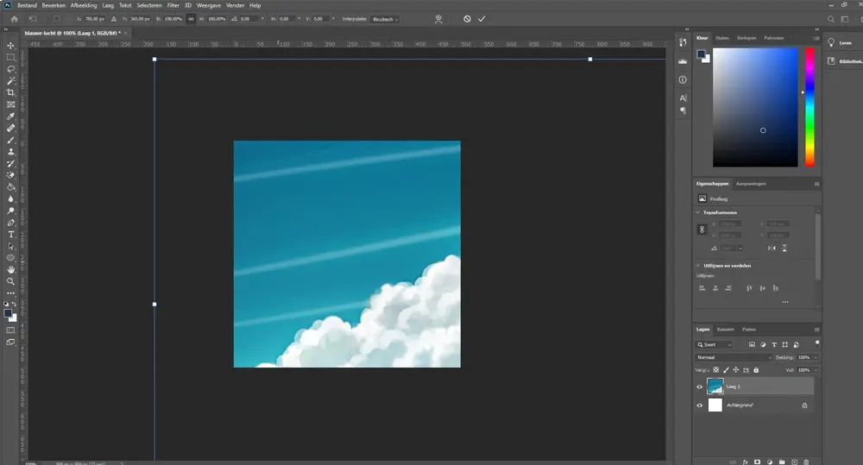The width and height of the screenshot is (863, 465).
Task: Select the Path Selection tool
Action: pos(10,247)
